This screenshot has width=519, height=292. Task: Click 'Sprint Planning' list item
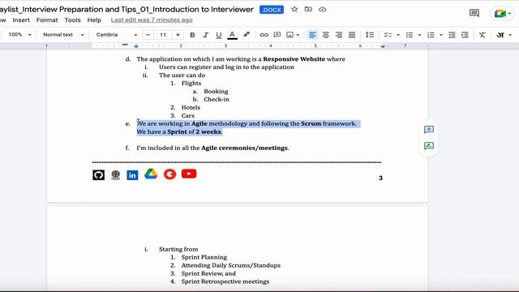204,257
